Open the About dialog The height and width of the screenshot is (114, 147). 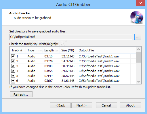point(130,105)
